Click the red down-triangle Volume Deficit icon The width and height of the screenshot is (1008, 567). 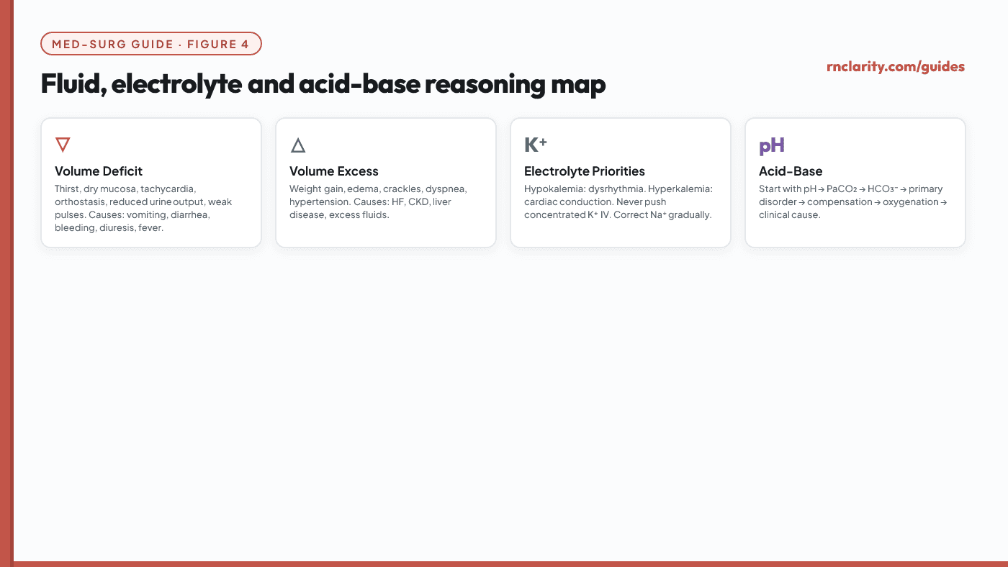coord(63,145)
